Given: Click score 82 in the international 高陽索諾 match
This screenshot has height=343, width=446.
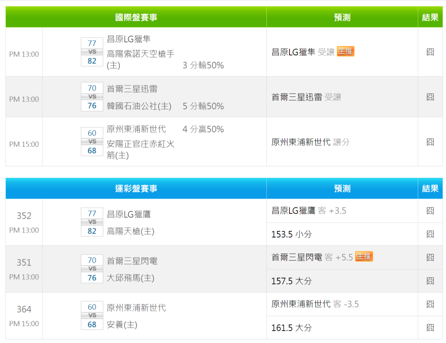Looking at the screenshot, I should click(x=92, y=61).
